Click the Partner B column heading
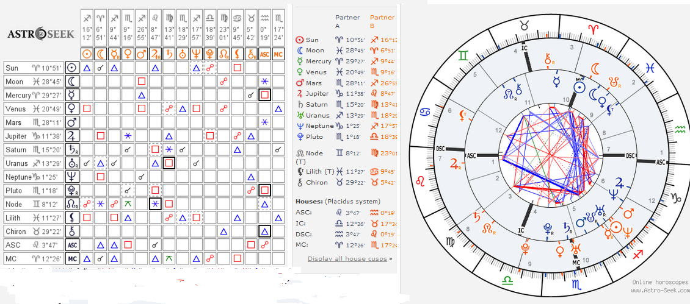The width and height of the screenshot is (690, 304). 382,21
